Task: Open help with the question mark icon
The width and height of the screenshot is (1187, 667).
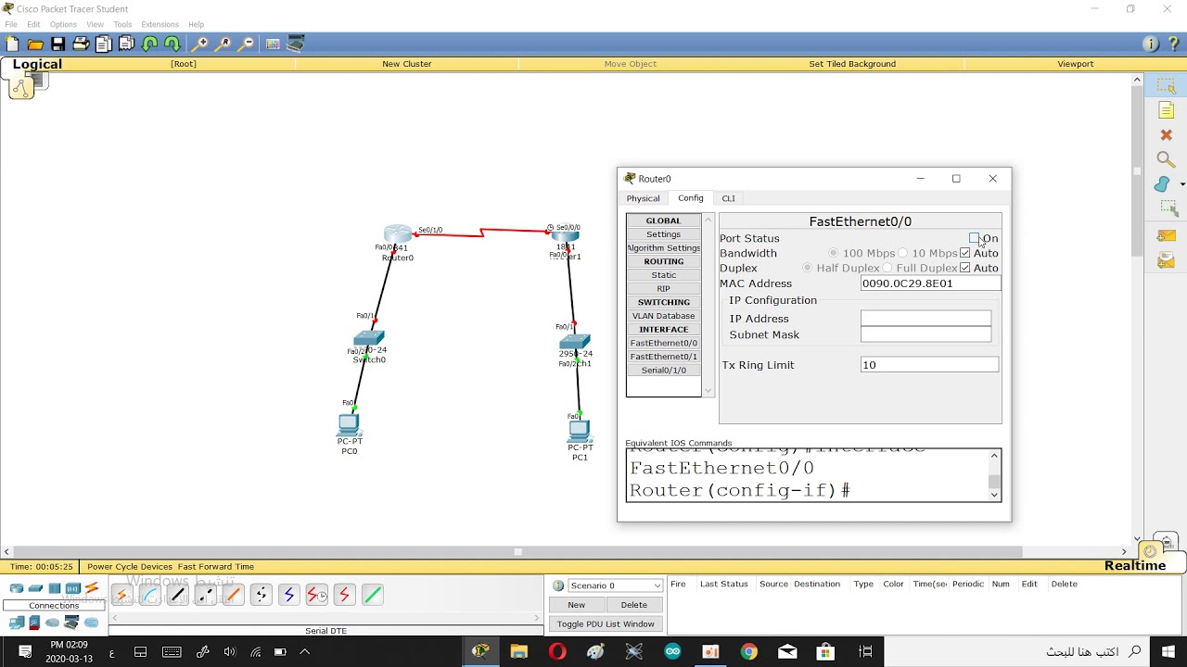Action: click(1172, 44)
